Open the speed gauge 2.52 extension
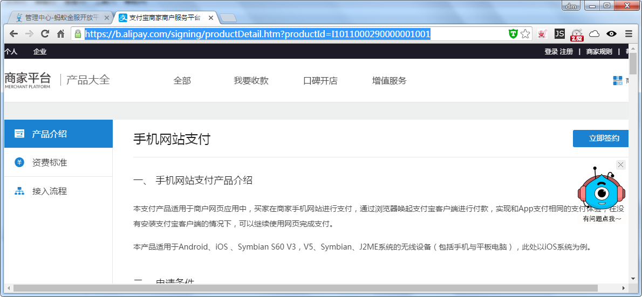642x297 pixels. tap(577, 34)
